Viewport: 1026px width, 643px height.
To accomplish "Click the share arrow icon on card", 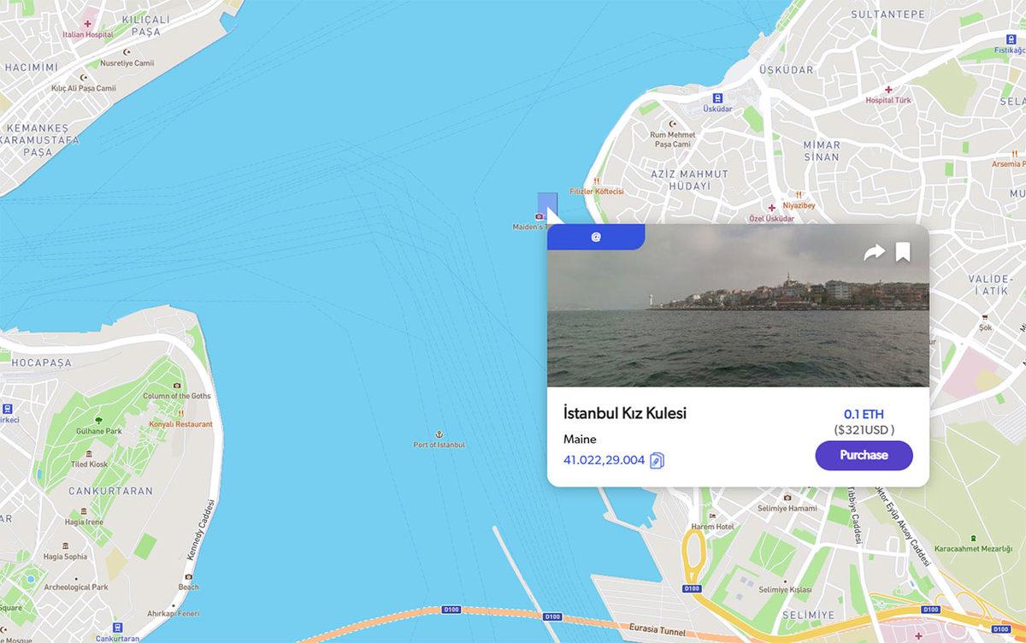I will 874,252.
